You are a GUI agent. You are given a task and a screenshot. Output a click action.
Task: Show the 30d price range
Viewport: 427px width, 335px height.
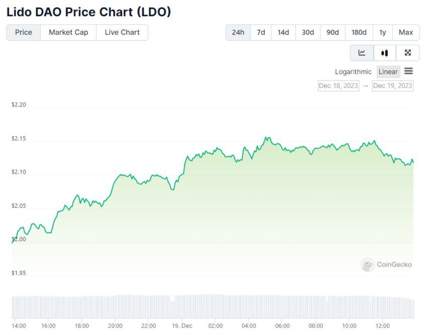tap(308, 32)
